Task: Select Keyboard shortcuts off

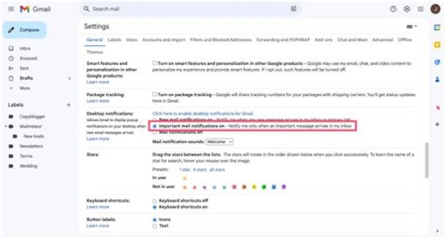Action: [155, 201]
